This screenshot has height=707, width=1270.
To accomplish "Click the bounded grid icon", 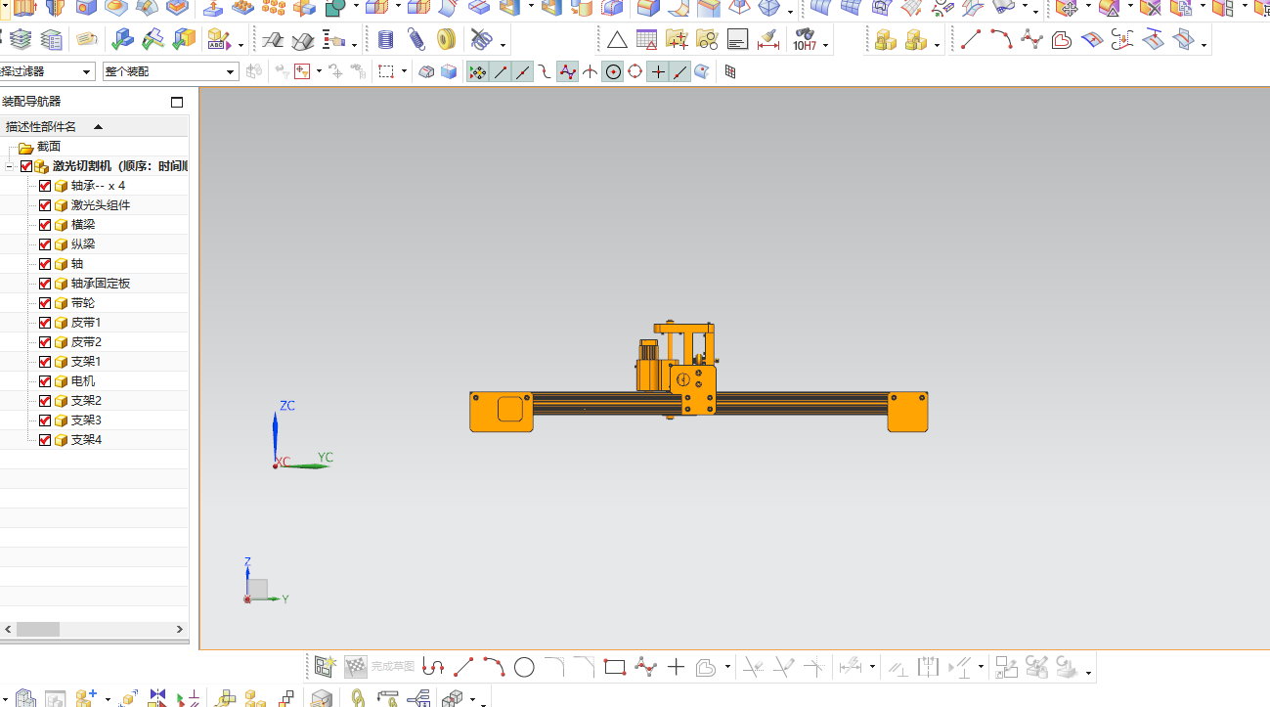I will tap(730, 71).
